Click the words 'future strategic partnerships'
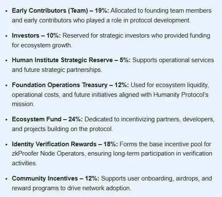Viewport: 222px width, 197px height. coord(63,70)
